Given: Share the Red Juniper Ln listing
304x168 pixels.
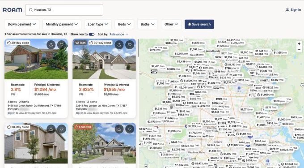Looking at the screenshot, I should coord(119,45).
